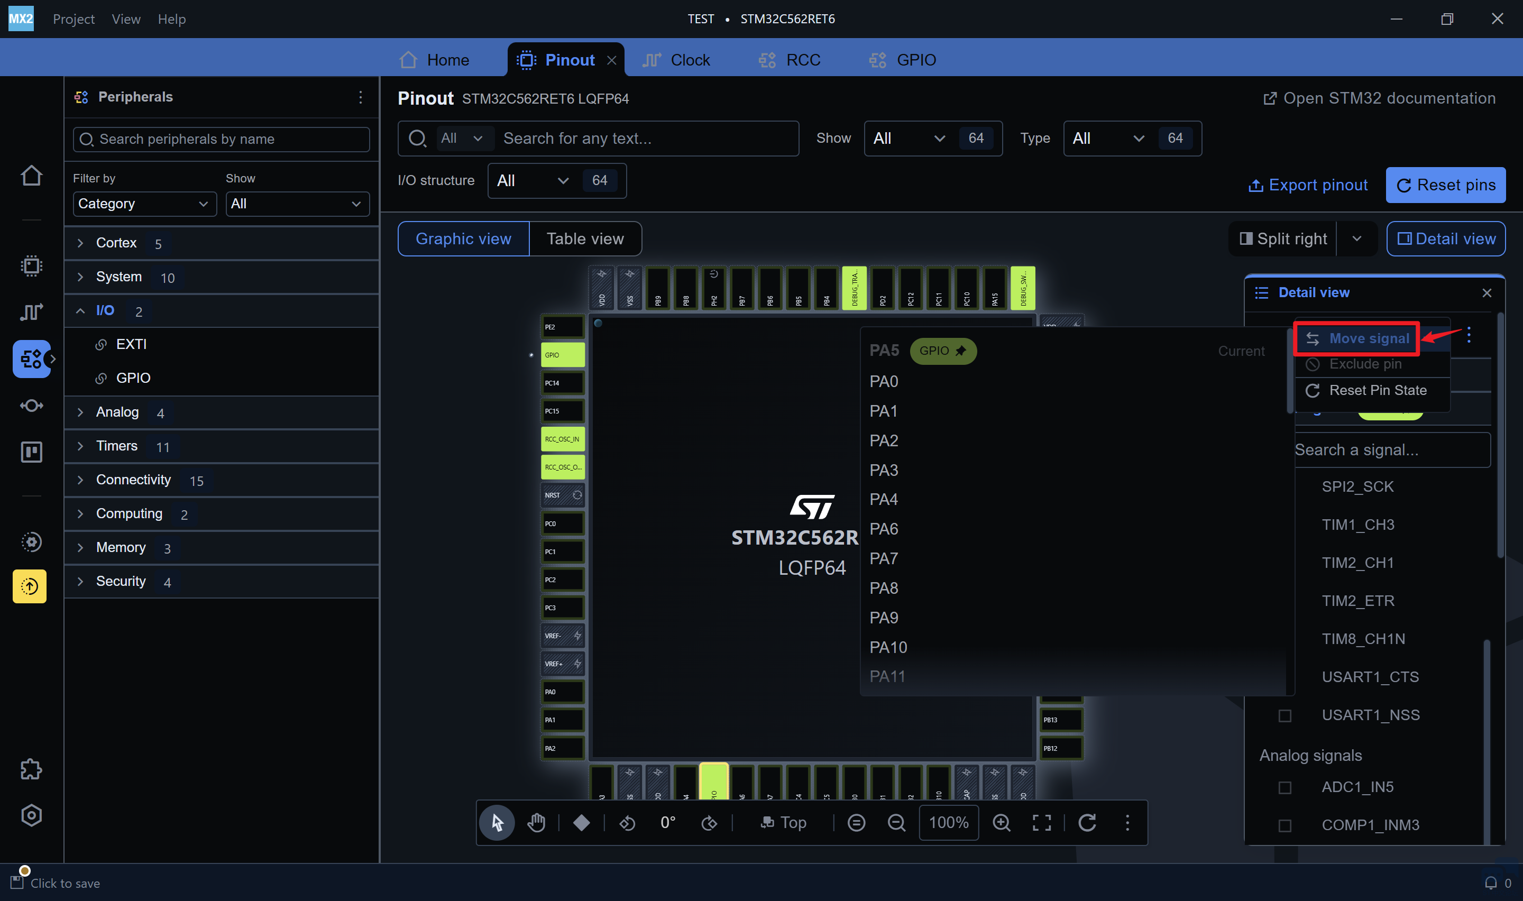Activate the hand pan tool
The width and height of the screenshot is (1523, 901).
537,823
